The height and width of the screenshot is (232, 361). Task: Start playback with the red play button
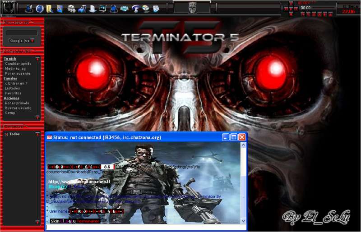[291, 9]
